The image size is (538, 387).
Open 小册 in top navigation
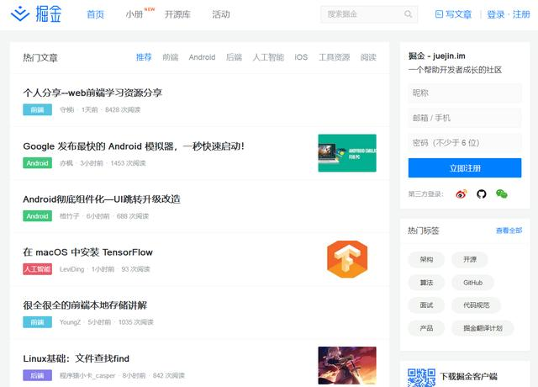point(134,14)
